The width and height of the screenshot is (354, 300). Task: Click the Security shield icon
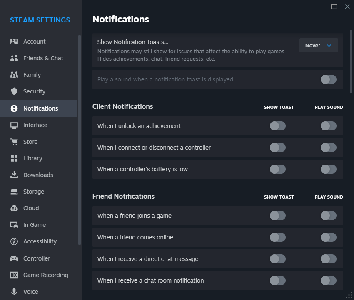14,91
